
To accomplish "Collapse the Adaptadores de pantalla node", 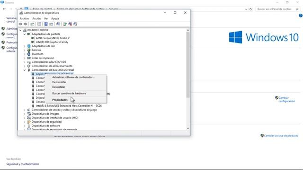I will coord(25,34).
